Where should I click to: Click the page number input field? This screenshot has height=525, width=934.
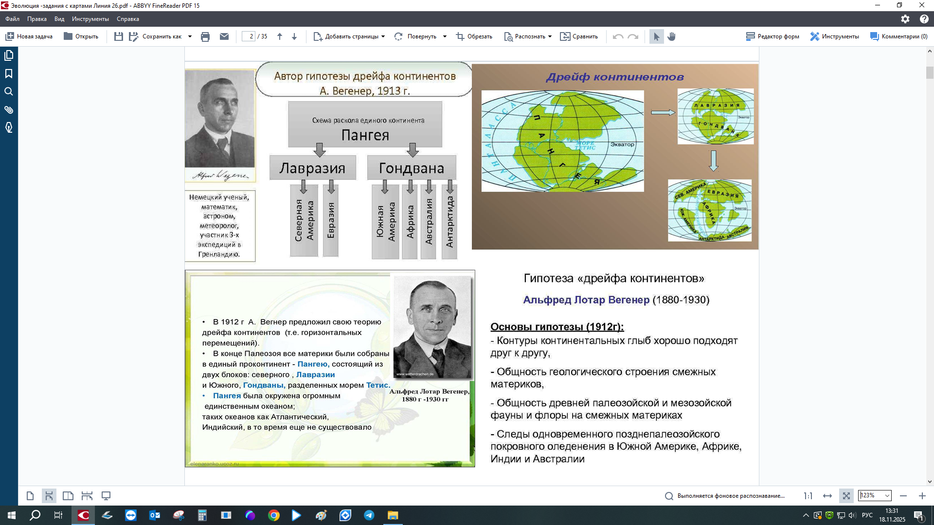point(249,36)
